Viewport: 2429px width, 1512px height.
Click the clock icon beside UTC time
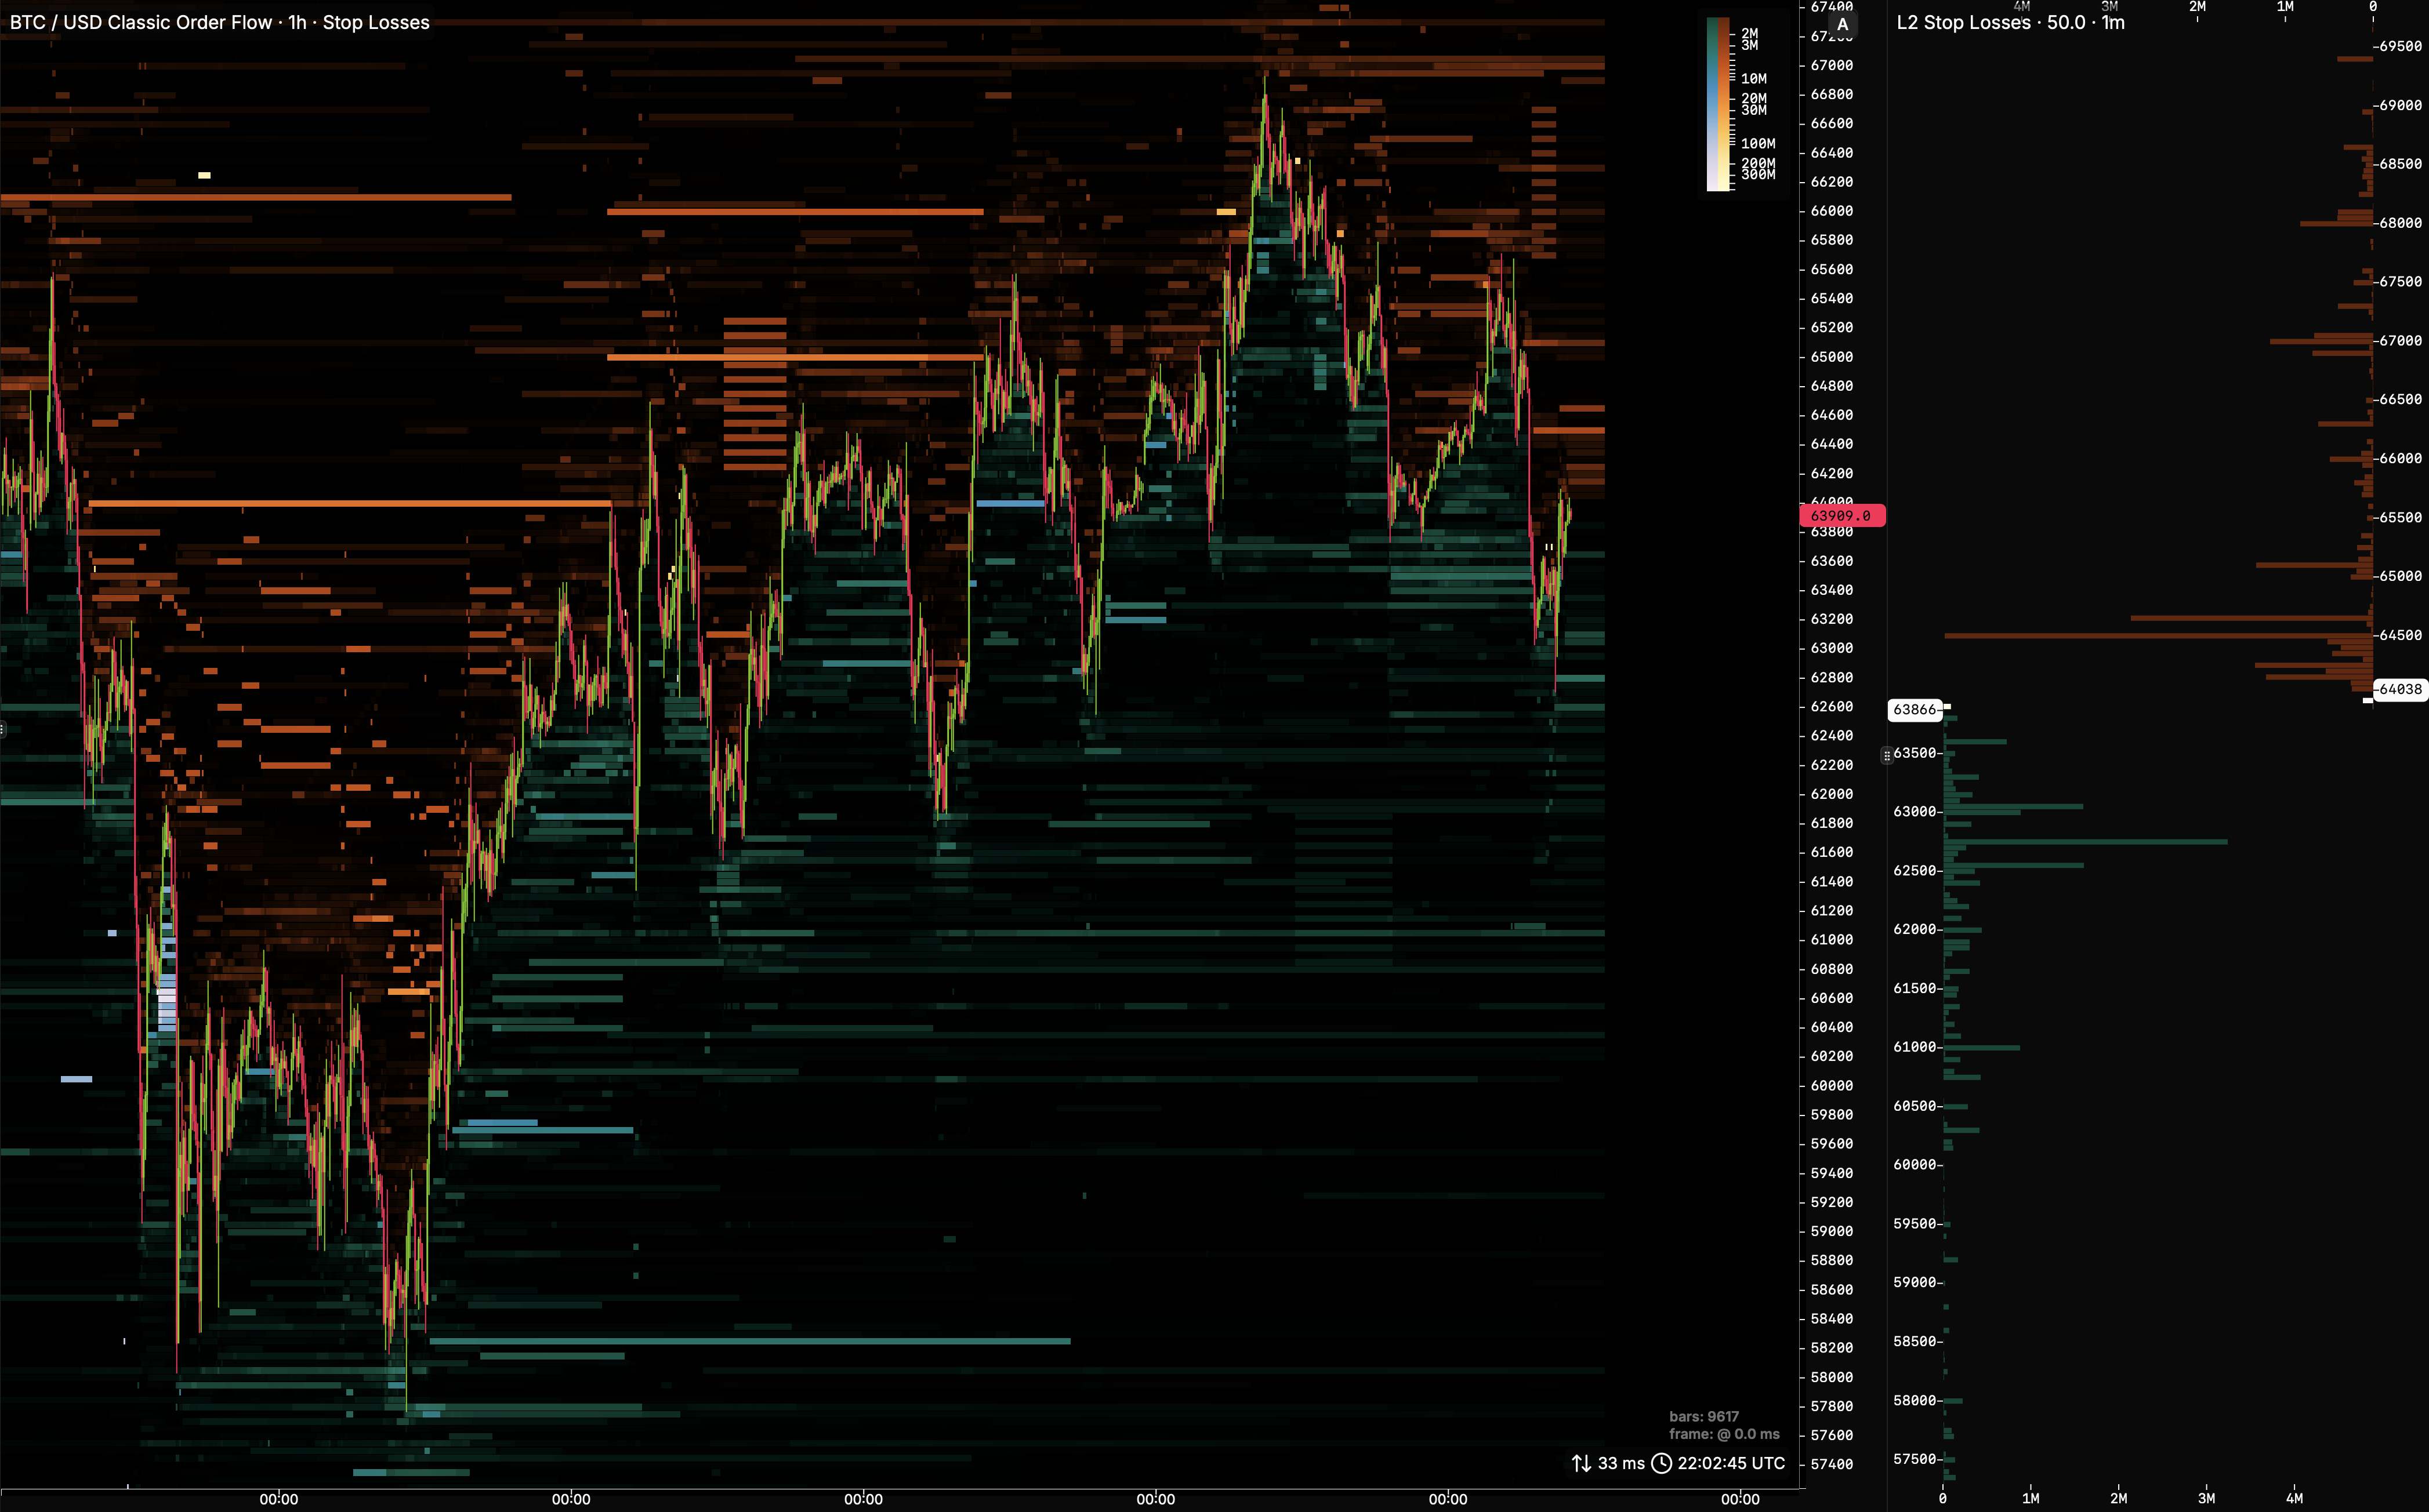click(x=1661, y=1463)
